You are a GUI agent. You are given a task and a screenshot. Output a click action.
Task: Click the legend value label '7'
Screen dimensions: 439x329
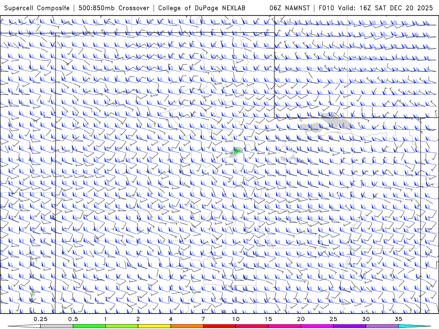[203, 319]
